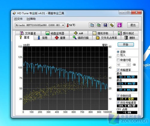Toggle the 传输速率 checkbox
Screen dimensions: 150x126
[118, 70]
